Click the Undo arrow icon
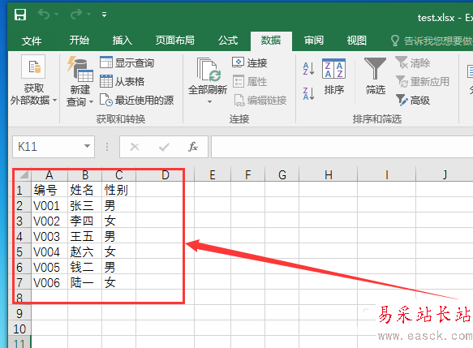Viewport: 473px width, 348px height. 44,14
